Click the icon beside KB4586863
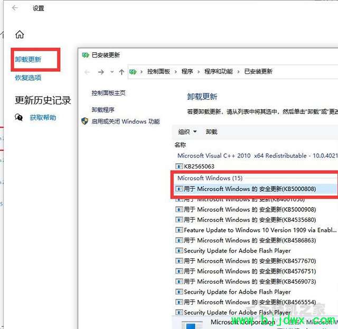 click(179, 240)
